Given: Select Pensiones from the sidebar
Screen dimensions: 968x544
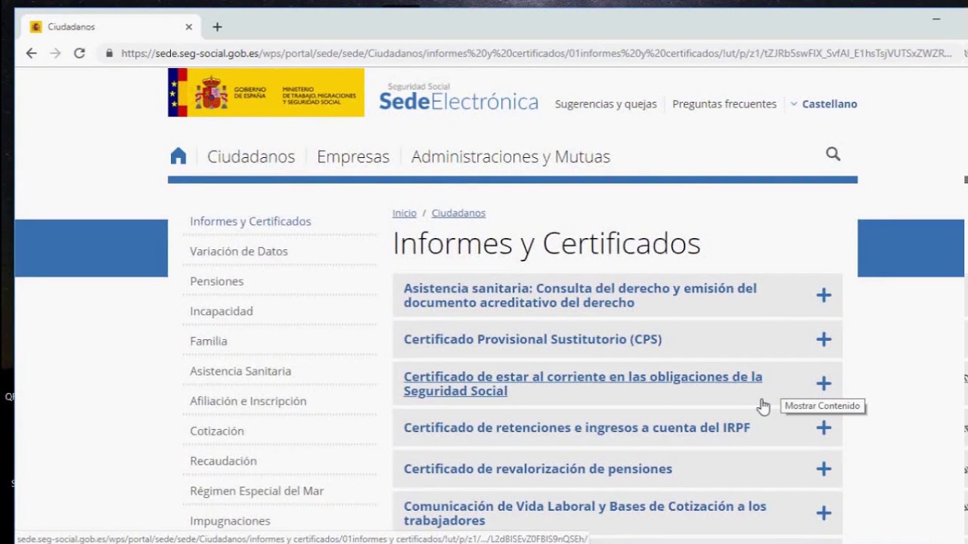Looking at the screenshot, I should coord(216,281).
